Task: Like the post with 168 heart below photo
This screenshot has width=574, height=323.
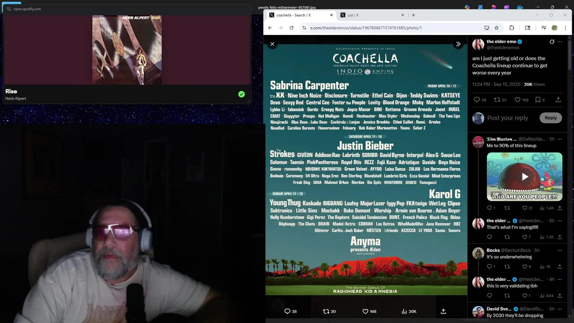Action: (x=369, y=311)
